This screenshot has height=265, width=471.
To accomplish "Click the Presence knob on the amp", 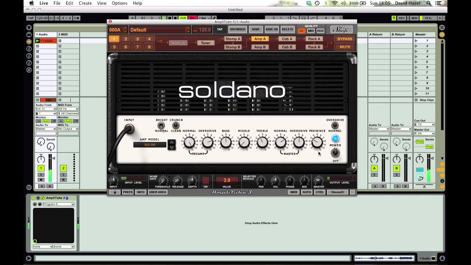I will coord(317,142).
